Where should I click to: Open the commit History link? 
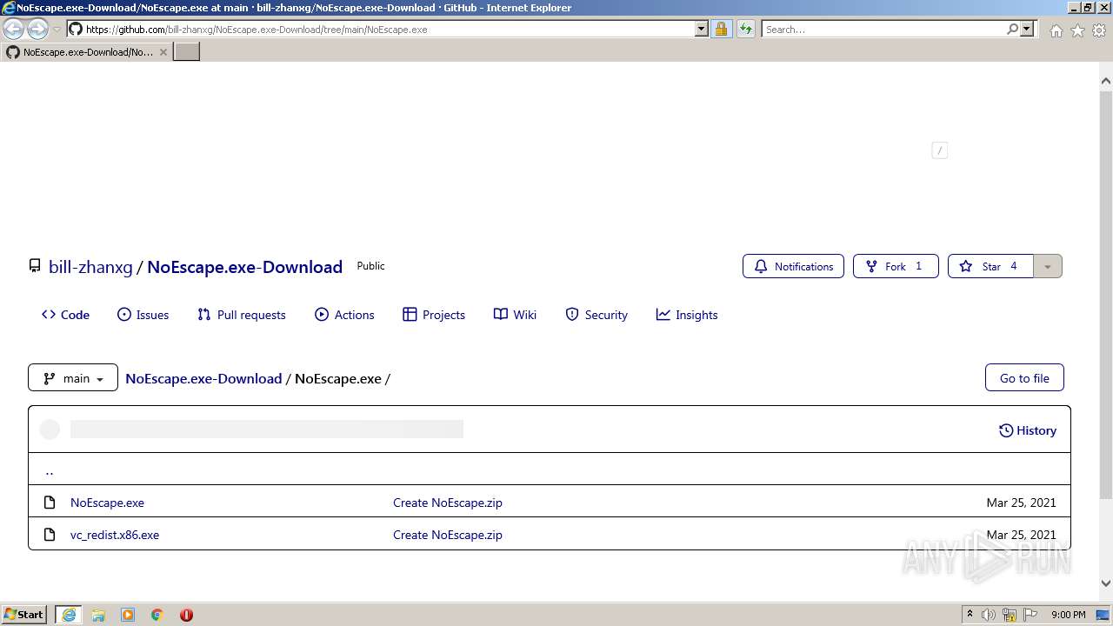click(x=1028, y=430)
